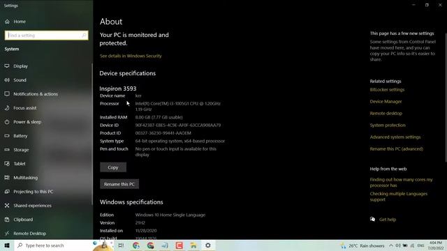447x251 pixels.
Task: Open Remote desktop related setting link
Action: 386,113
